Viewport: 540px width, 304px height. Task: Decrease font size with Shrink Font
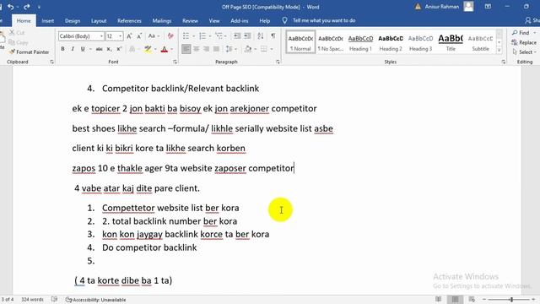[x=139, y=35]
